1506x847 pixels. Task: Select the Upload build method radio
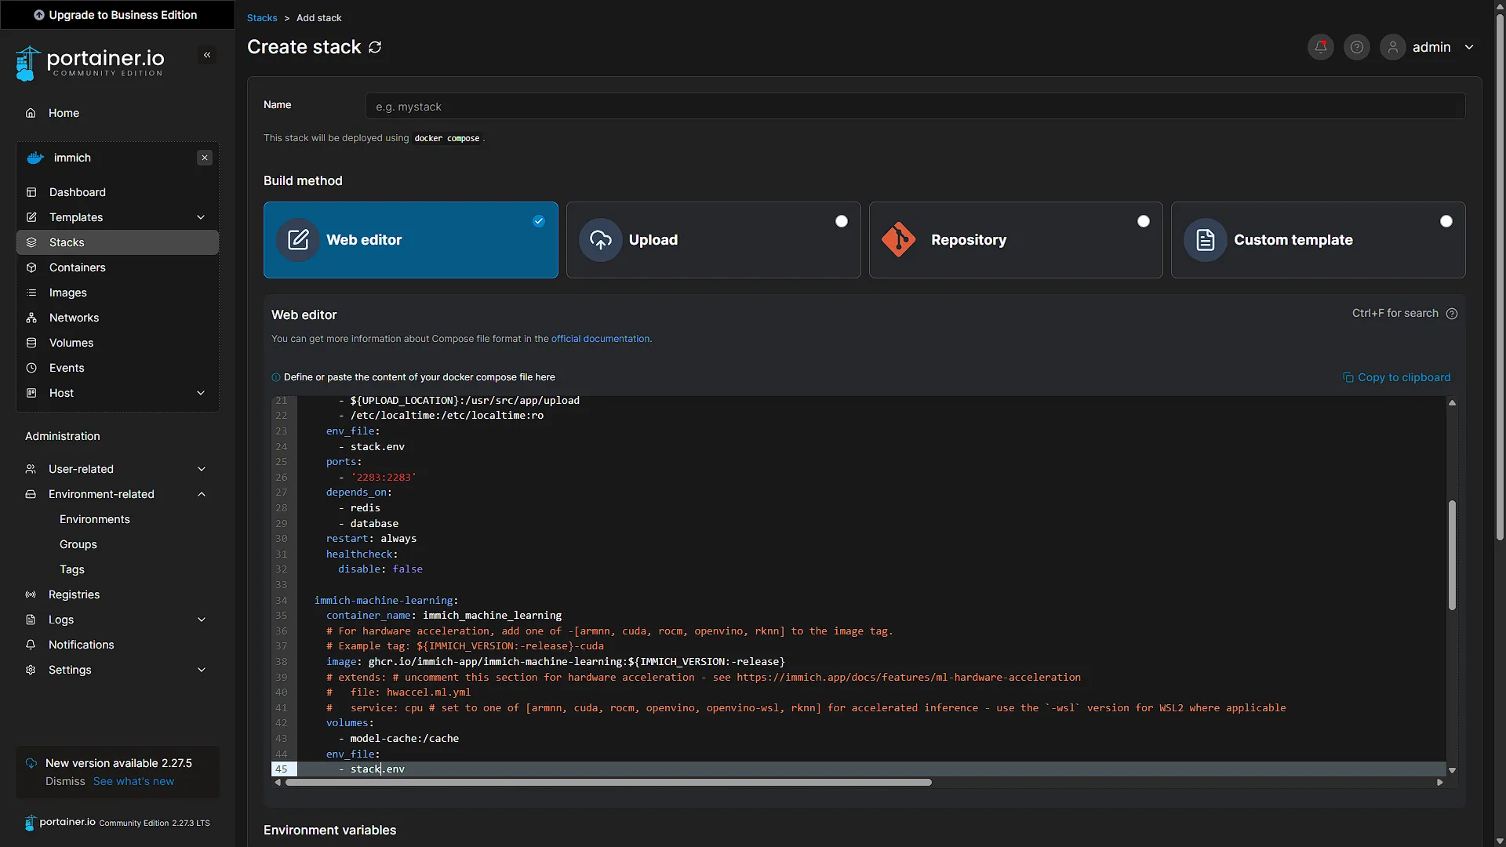coord(842,221)
